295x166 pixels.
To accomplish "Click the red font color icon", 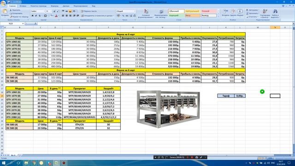I will click(56, 16).
